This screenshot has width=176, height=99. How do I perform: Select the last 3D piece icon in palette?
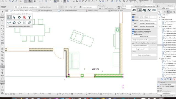click(x=29, y=23)
